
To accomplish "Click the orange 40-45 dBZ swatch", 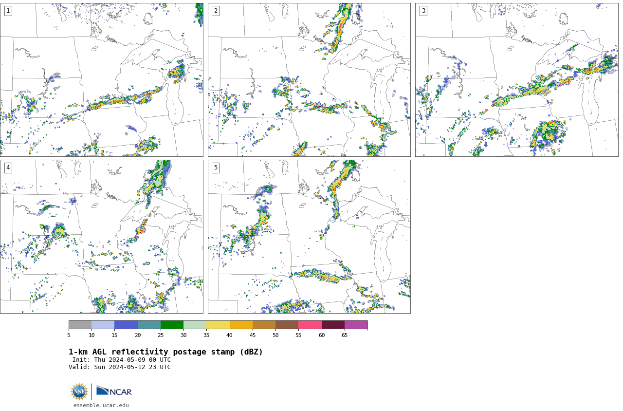I will point(241,325).
